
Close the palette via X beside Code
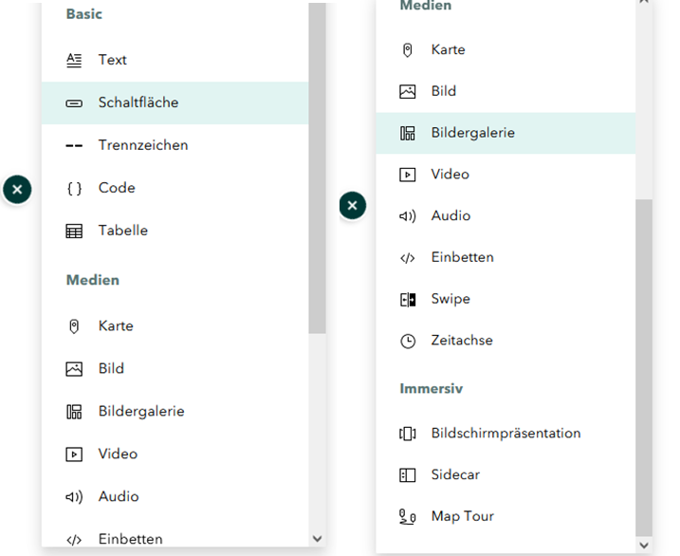click(17, 190)
